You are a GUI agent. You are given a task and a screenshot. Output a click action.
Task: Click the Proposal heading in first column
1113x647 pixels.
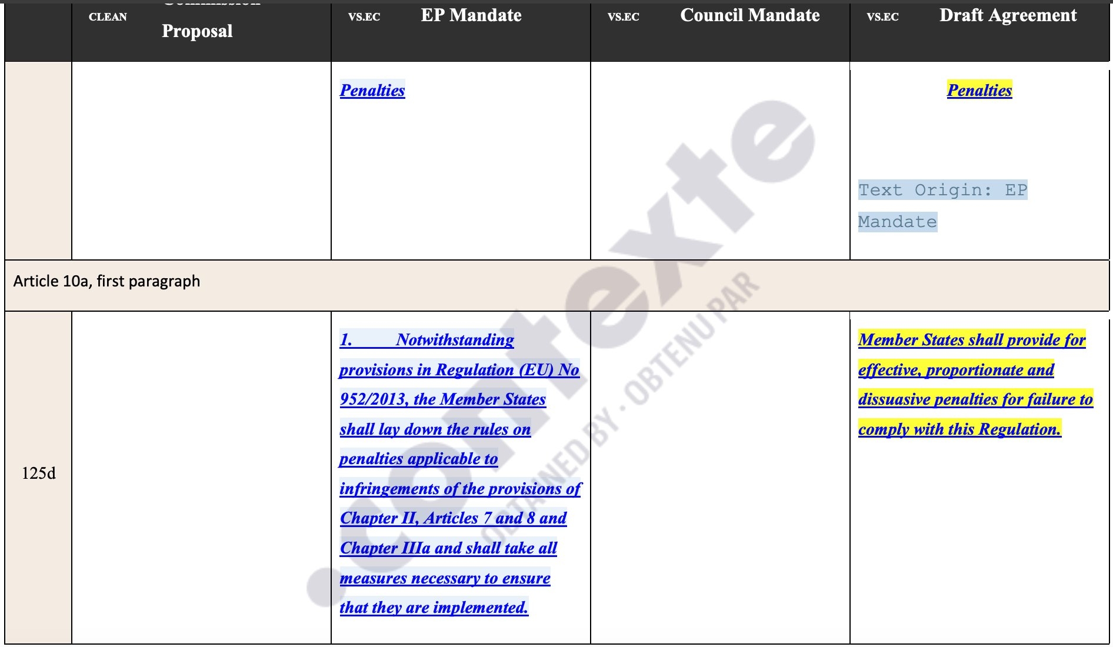(x=197, y=31)
